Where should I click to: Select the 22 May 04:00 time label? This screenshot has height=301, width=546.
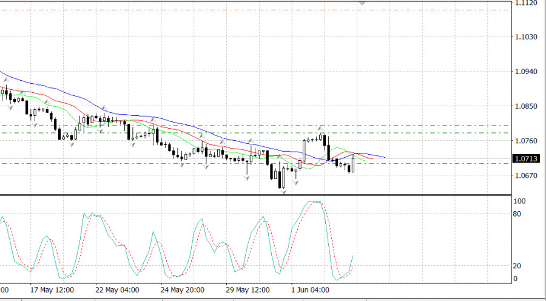[117, 289]
